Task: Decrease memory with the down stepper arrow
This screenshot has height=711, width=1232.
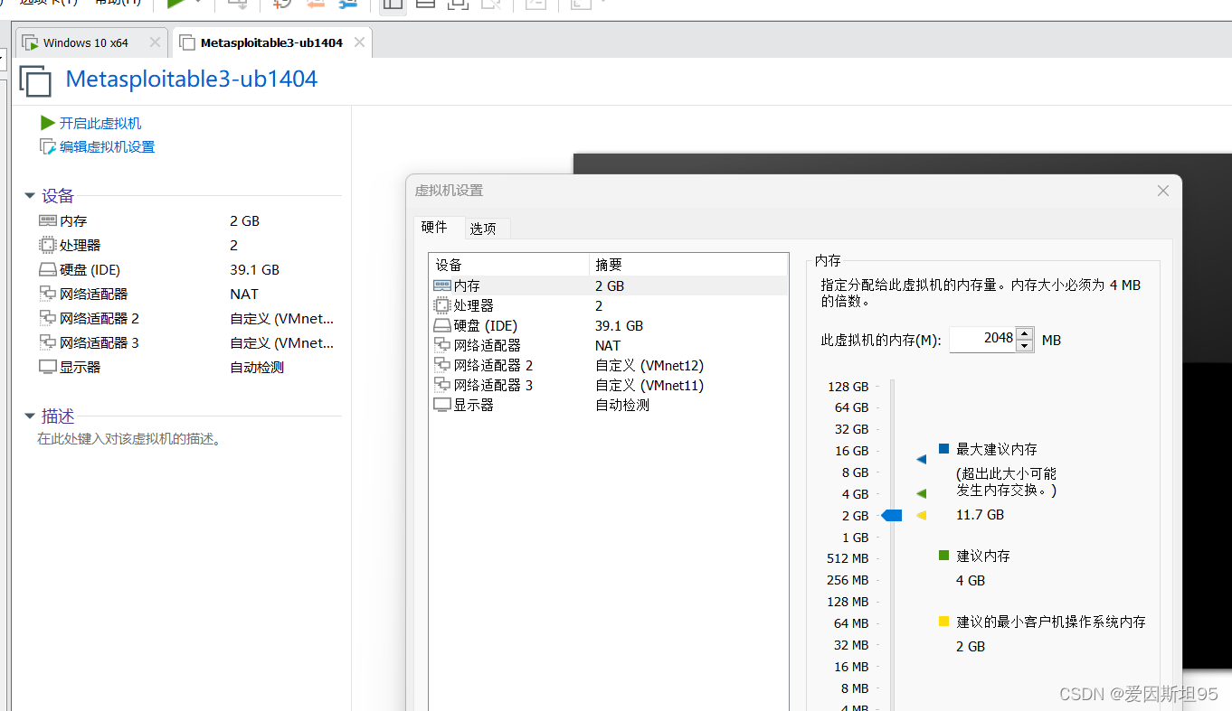Action: click(1025, 346)
